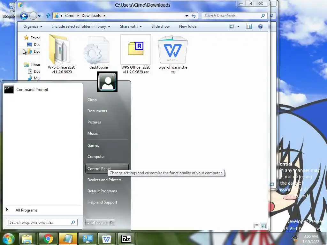Select Libraries in the navigation pane

pyautogui.click(x=32, y=64)
